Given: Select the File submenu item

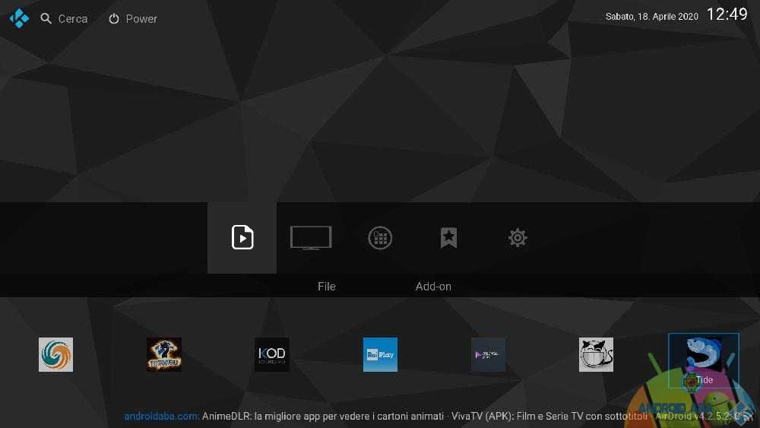Looking at the screenshot, I should [x=327, y=287].
